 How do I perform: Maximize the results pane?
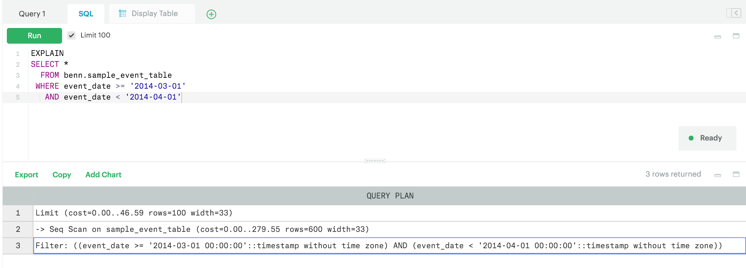click(736, 174)
